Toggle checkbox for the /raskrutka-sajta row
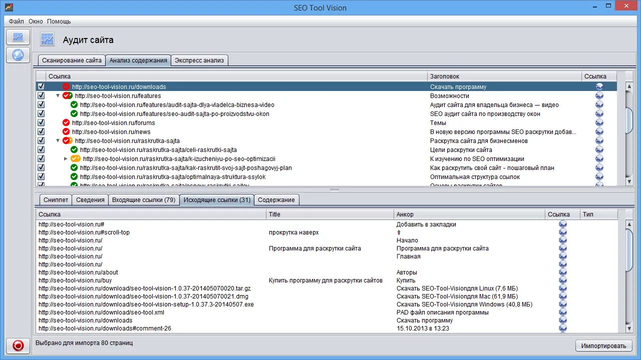The width and height of the screenshot is (641, 360). coord(41,140)
